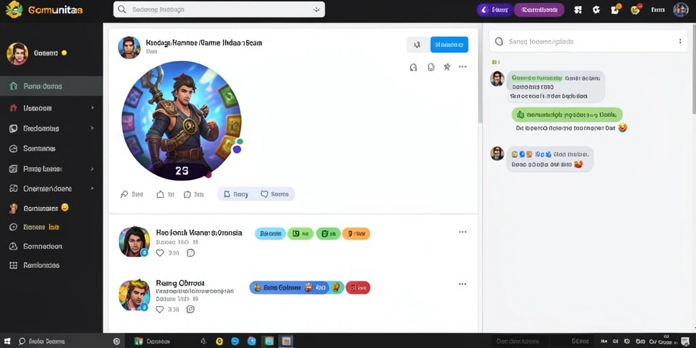
Task: Click the star icon in post header
Action: (x=447, y=67)
